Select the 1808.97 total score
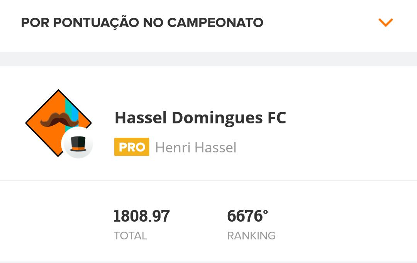 (x=141, y=216)
